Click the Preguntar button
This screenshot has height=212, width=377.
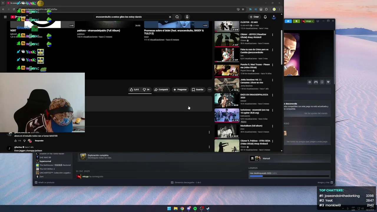click(x=180, y=90)
